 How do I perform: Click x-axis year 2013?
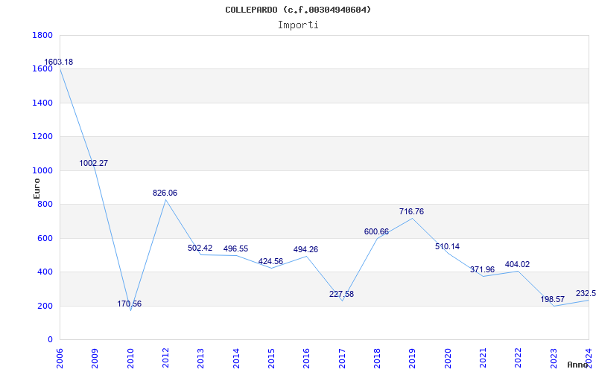point(200,358)
